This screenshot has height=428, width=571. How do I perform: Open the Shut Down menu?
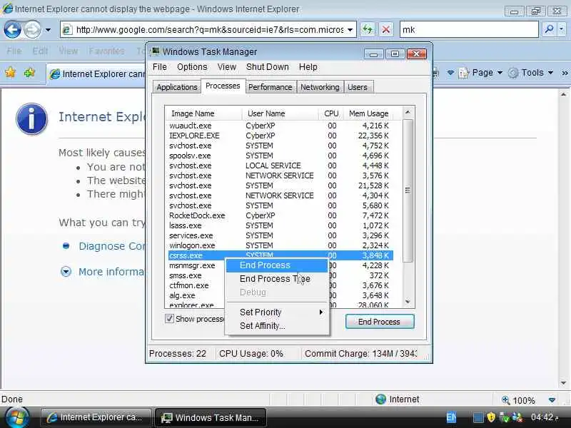pos(267,67)
